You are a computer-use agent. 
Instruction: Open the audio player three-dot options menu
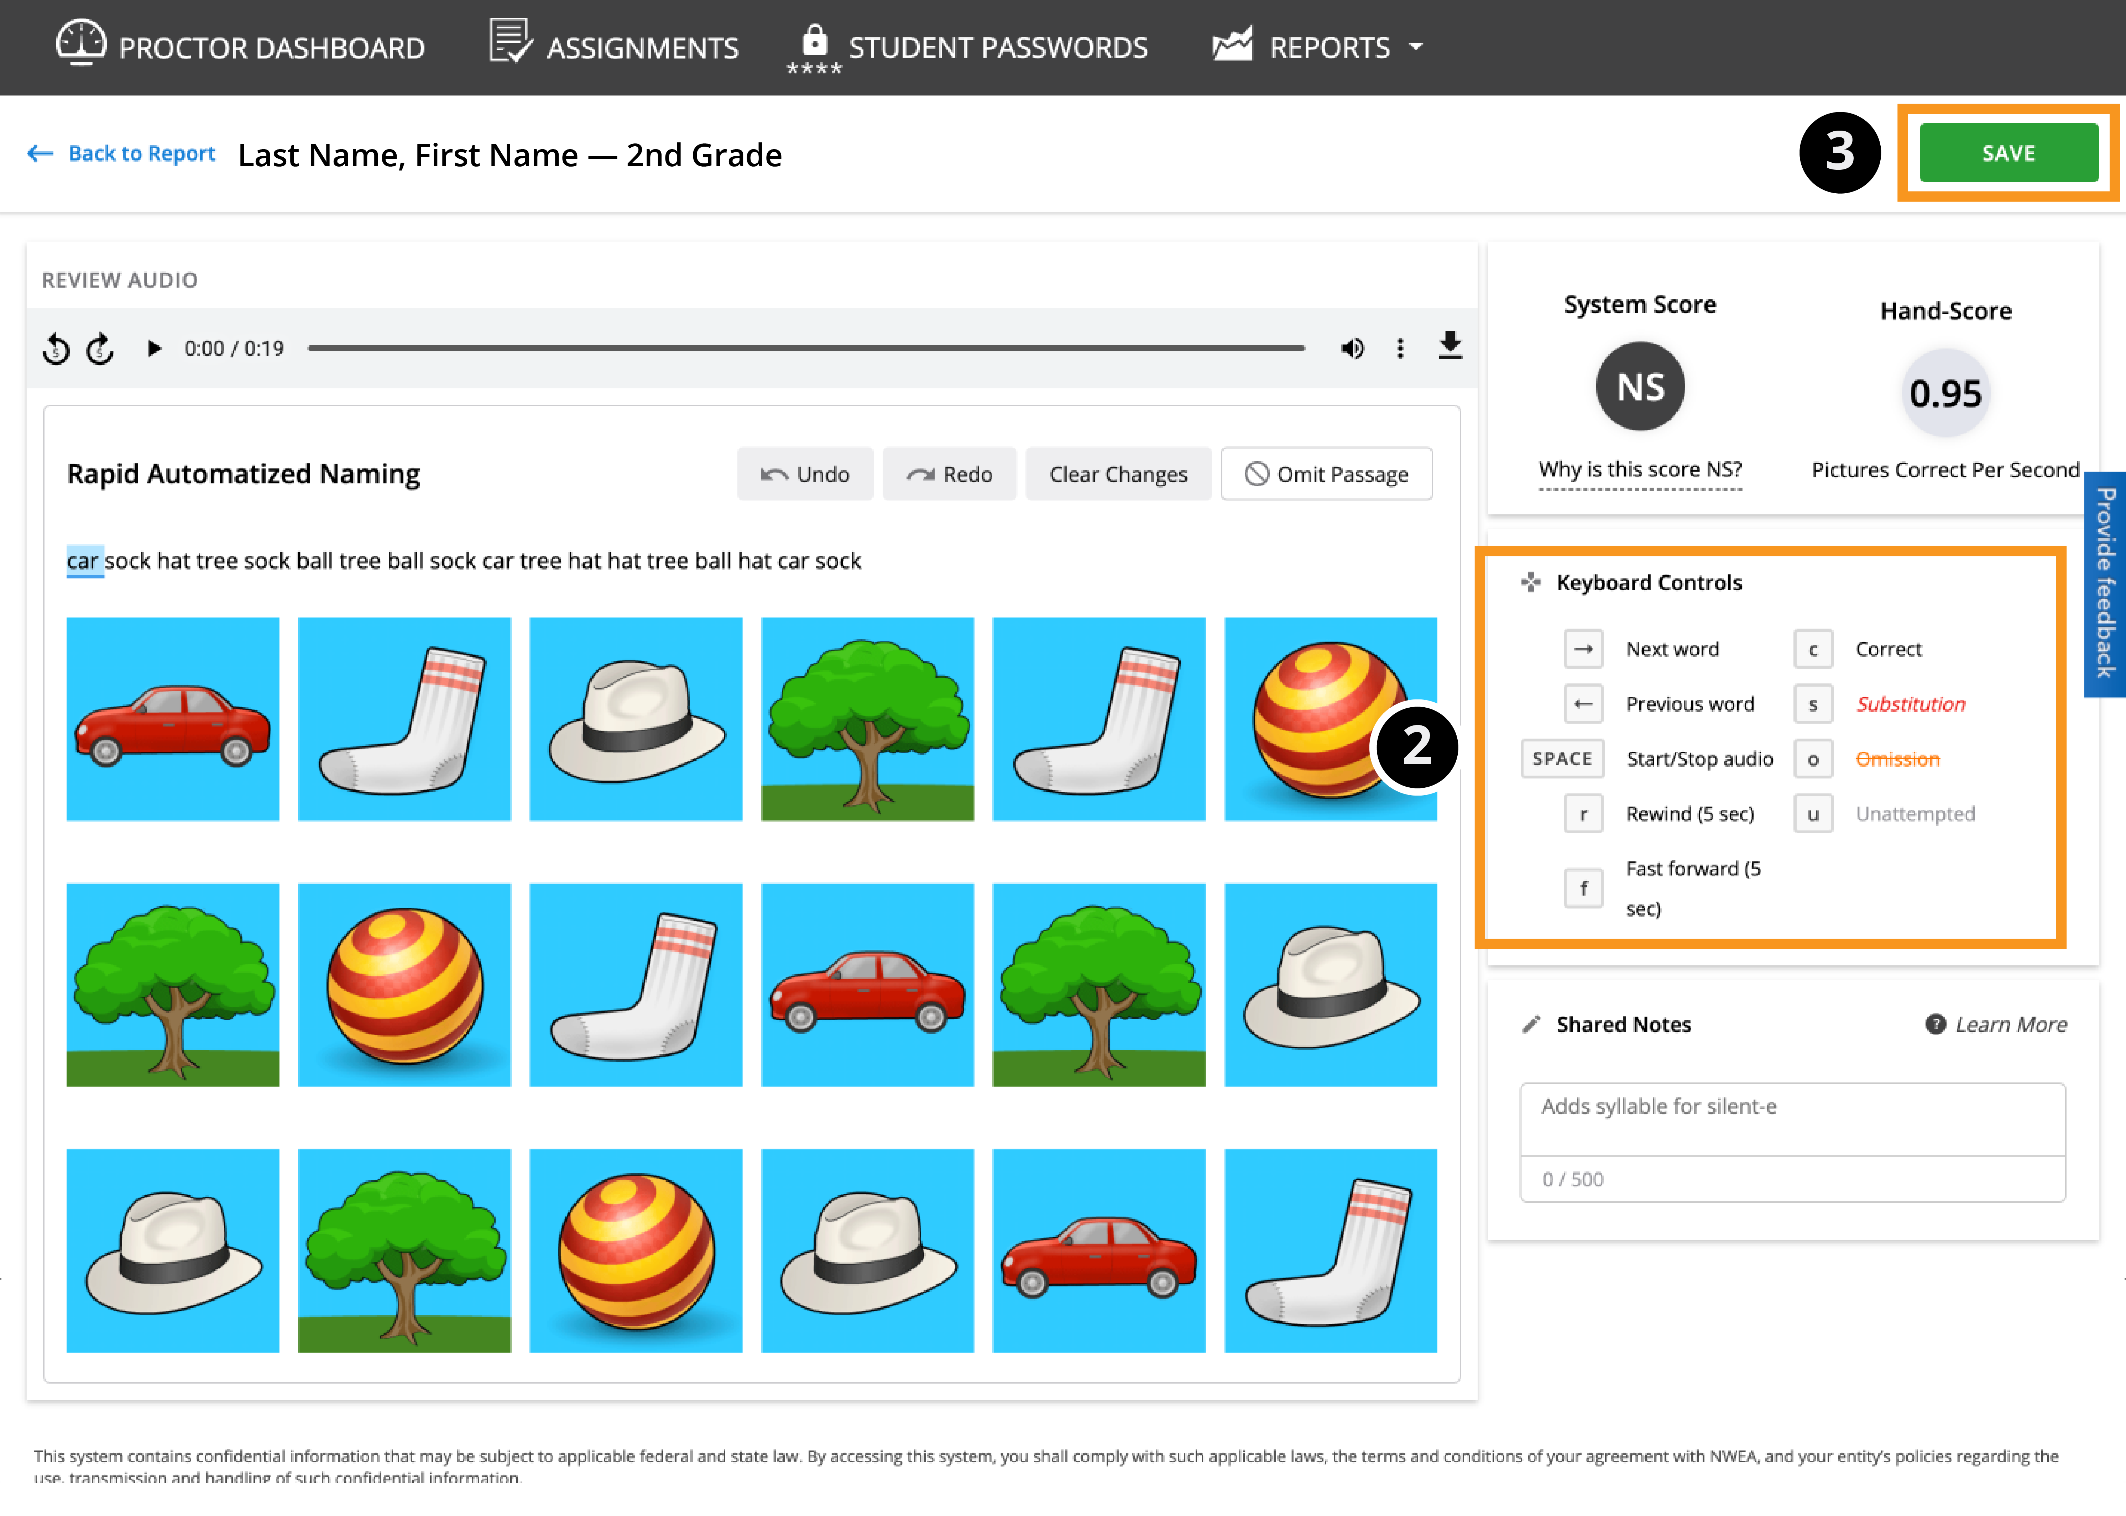point(1400,348)
